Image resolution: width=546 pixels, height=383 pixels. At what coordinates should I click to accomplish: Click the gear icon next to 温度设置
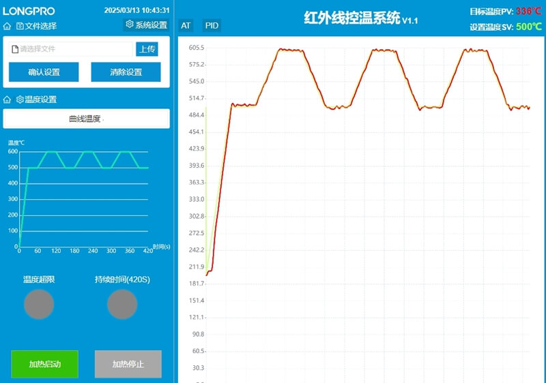(20, 99)
